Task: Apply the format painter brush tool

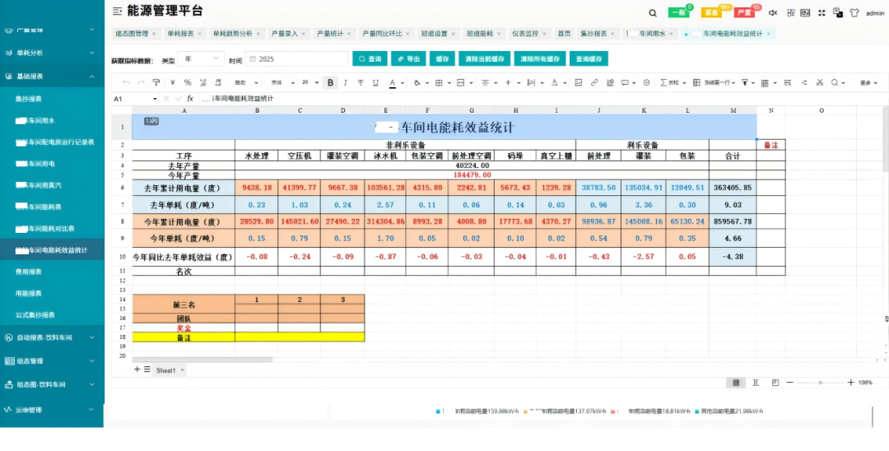Action: pos(156,82)
